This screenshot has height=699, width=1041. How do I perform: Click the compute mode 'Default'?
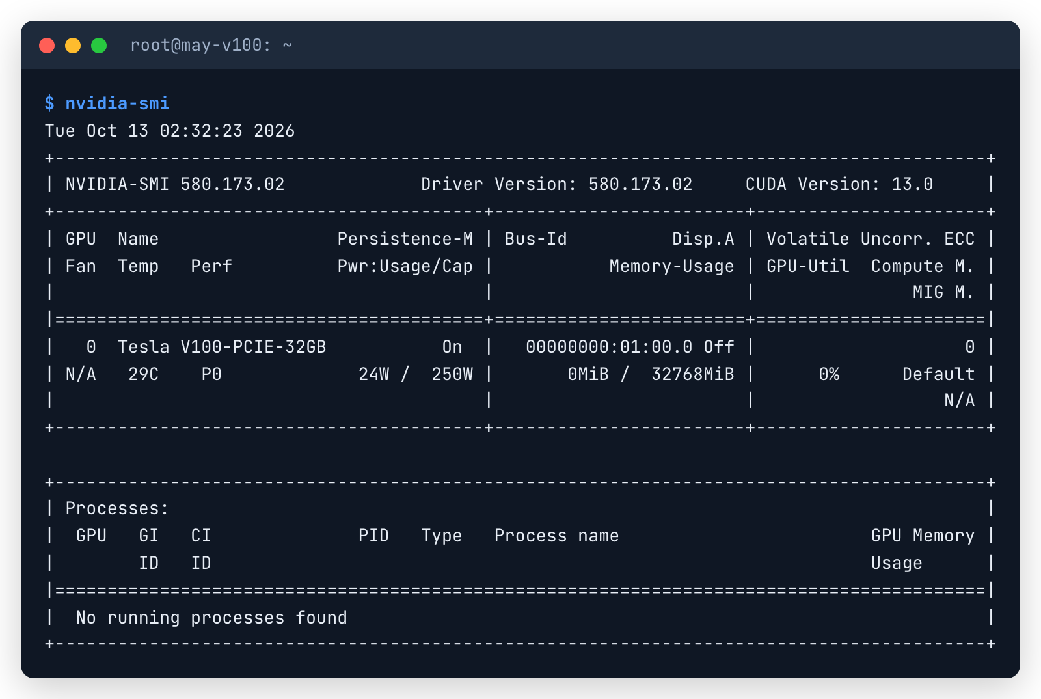pyautogui.click(x=939, y=374)
